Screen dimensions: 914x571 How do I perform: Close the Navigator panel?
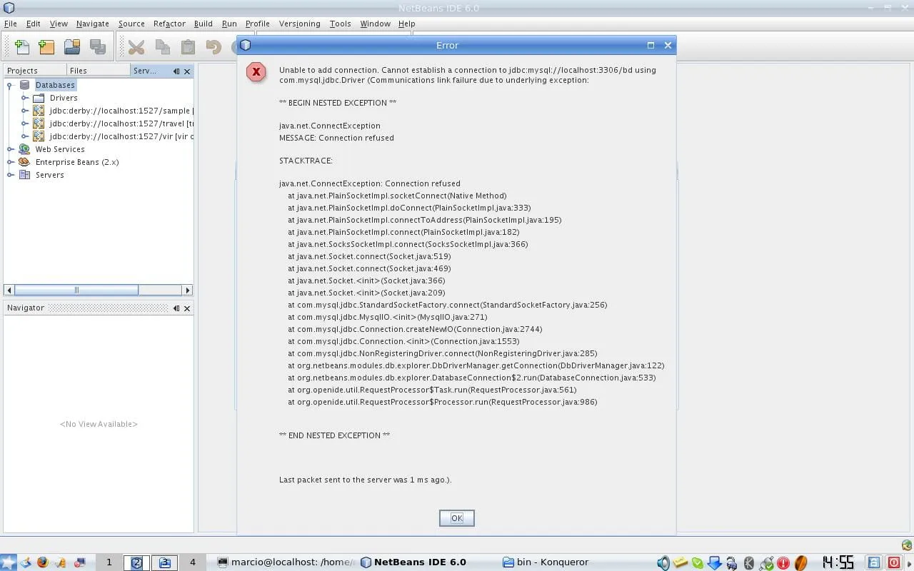(187, 308)
